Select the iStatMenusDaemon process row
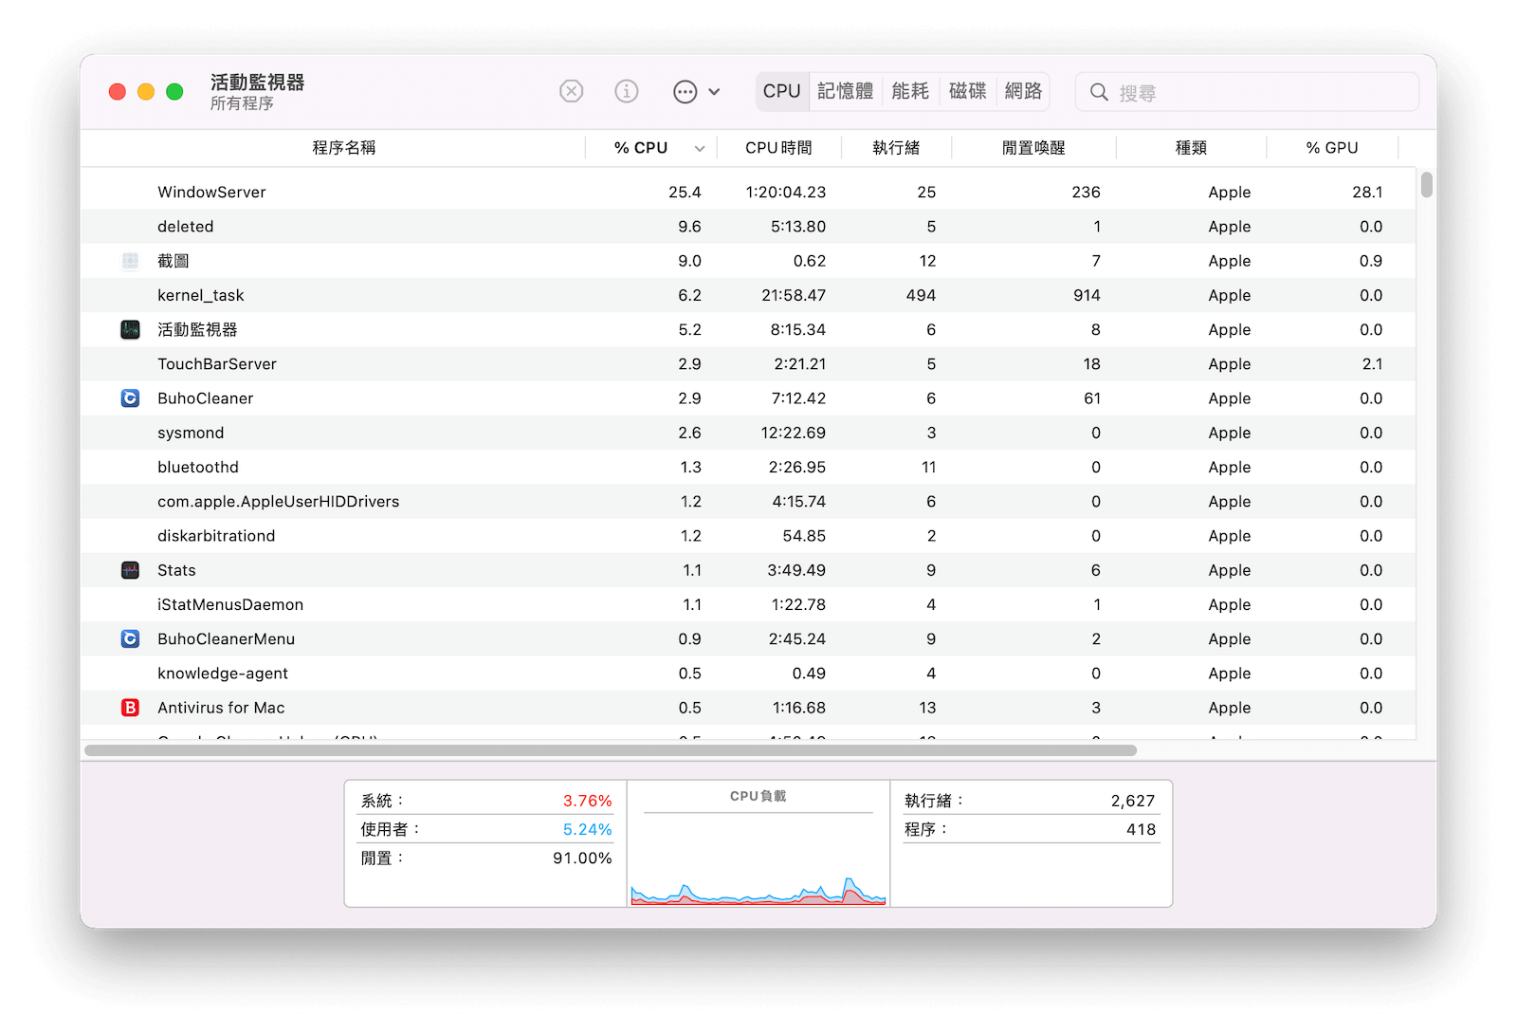 click(748, 604)
